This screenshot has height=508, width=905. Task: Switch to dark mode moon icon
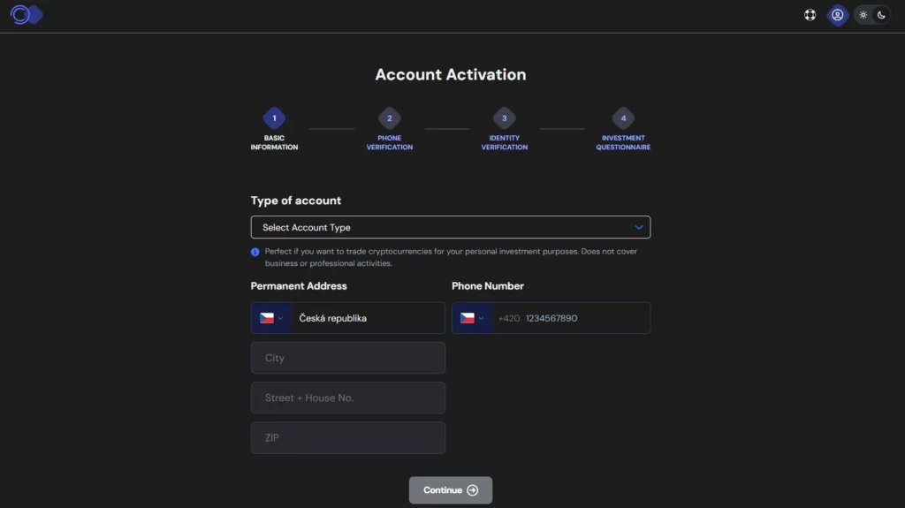[x=881, y=15]
